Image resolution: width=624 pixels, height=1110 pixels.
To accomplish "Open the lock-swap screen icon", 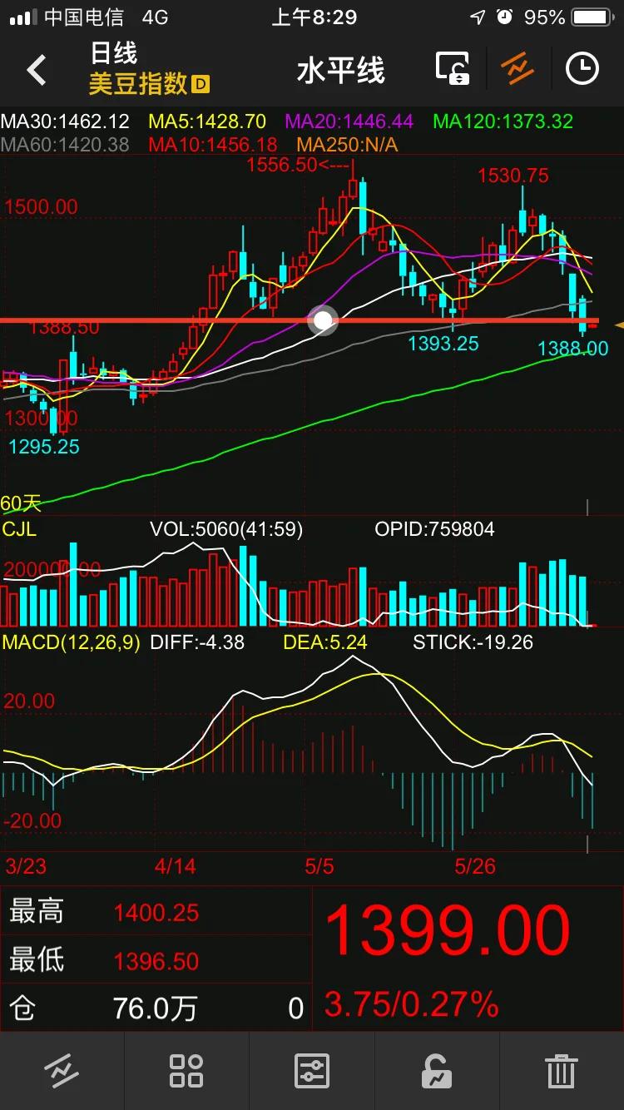I will pyautogui.click(x=453, y=69).
